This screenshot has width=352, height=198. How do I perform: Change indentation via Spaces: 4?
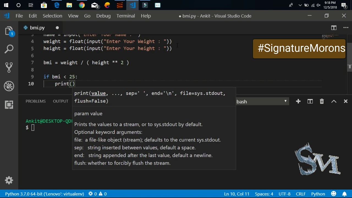tap(264, 194)
